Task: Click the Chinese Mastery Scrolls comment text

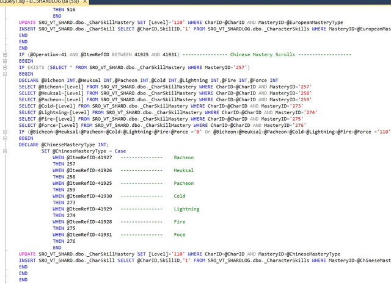Action: [262, 54]
